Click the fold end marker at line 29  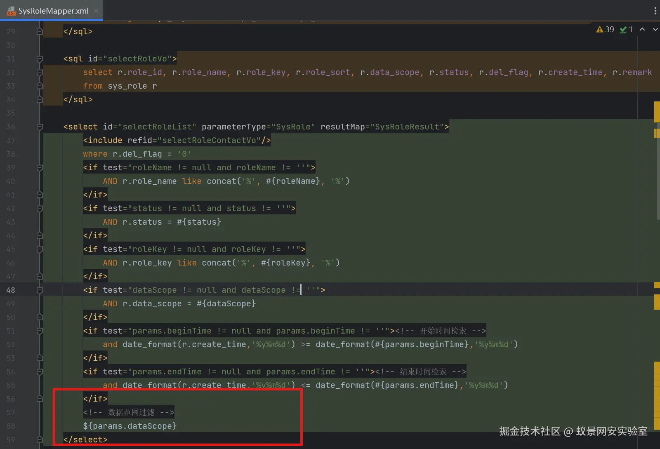click(40, 31)
